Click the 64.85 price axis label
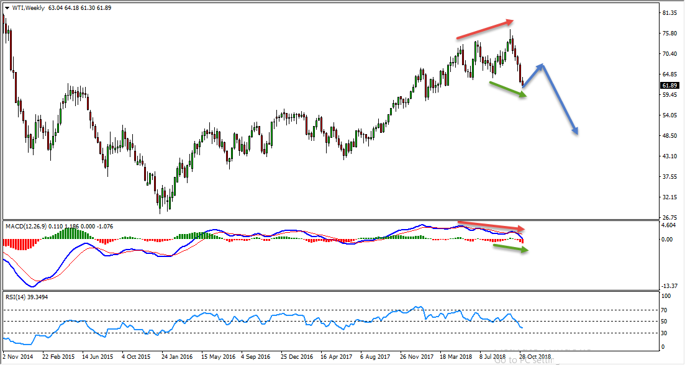The width and height of the screenshot is (685, 365). 669,74
